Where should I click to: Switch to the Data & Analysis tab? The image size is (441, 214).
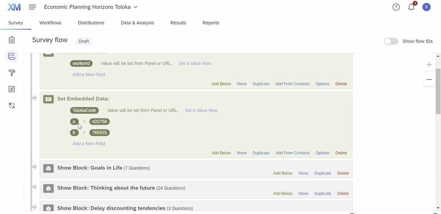tap(137, 23)
